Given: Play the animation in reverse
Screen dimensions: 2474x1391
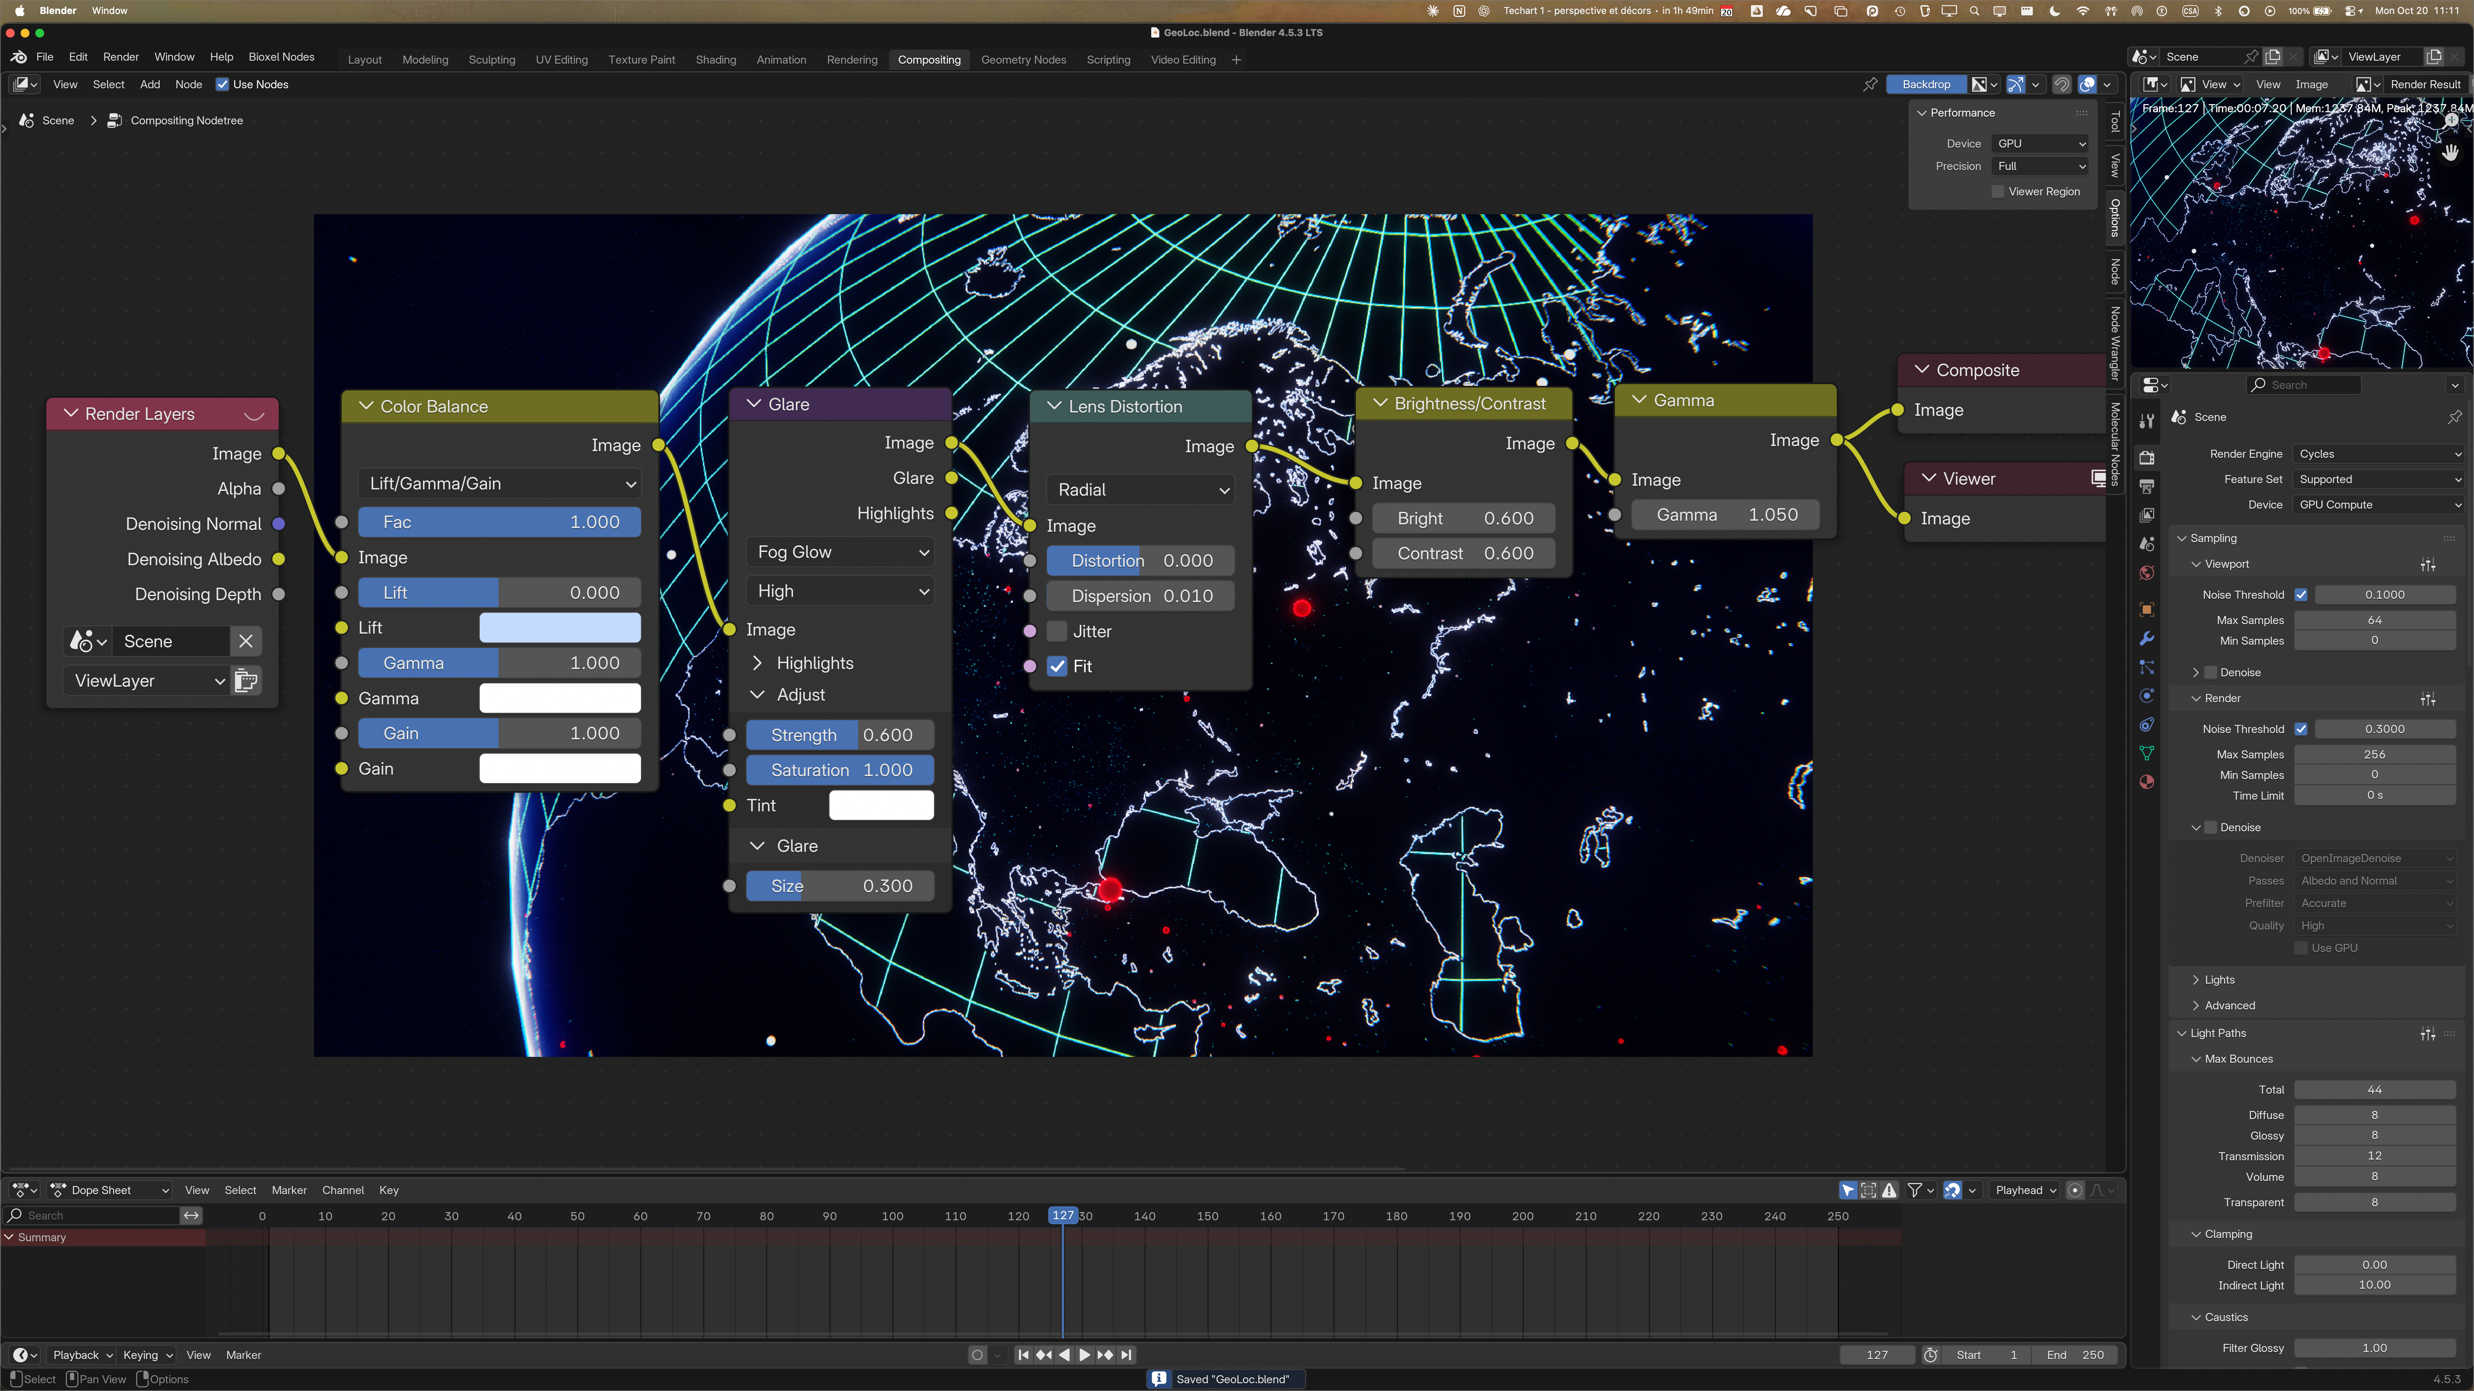Looking at the screenshot, I should coord(1064,1355).
